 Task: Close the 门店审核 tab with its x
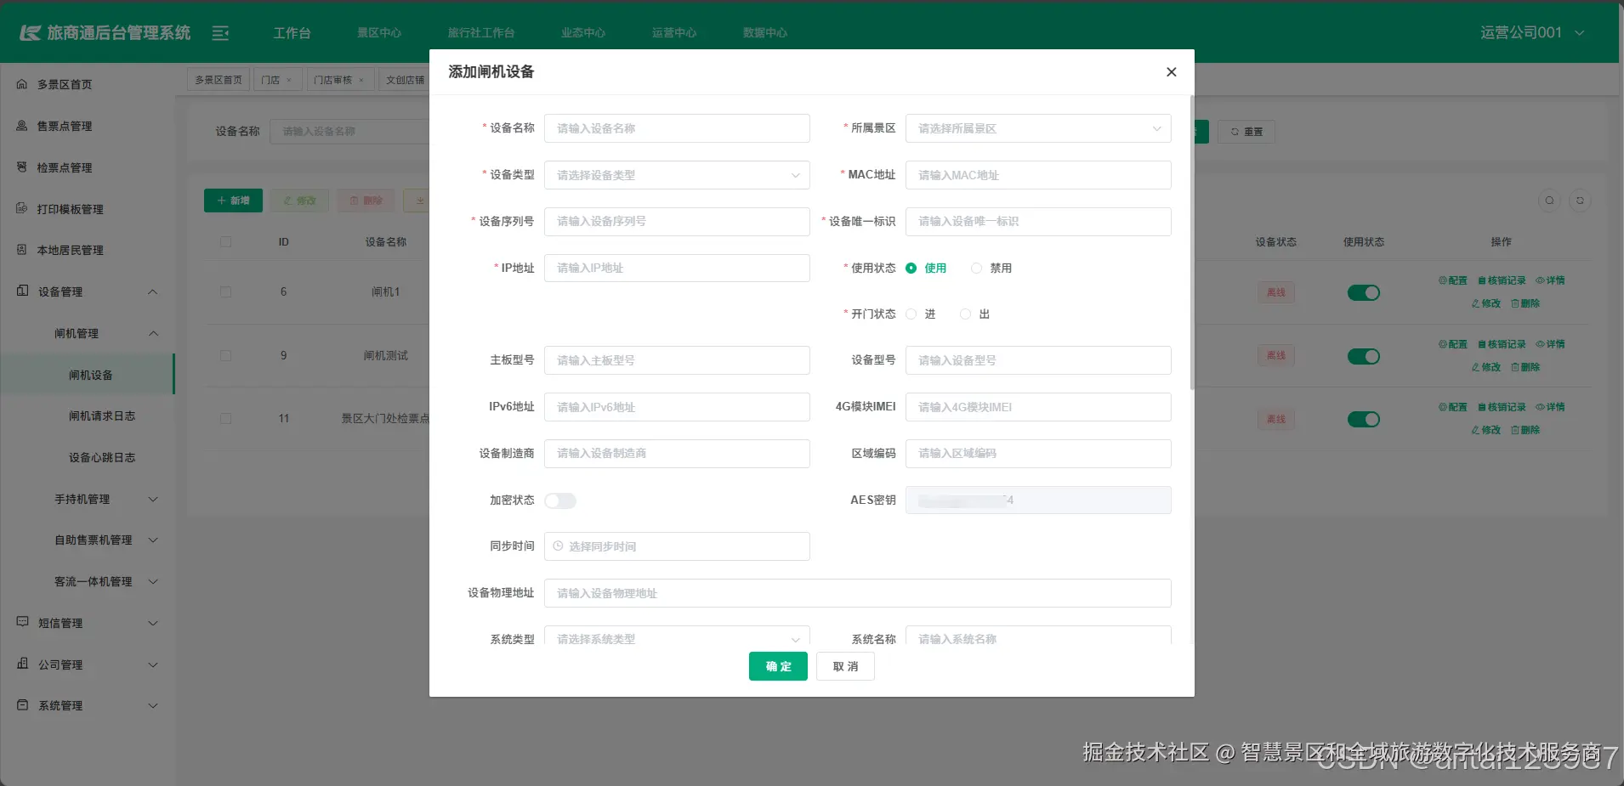[x=361, y=80]
